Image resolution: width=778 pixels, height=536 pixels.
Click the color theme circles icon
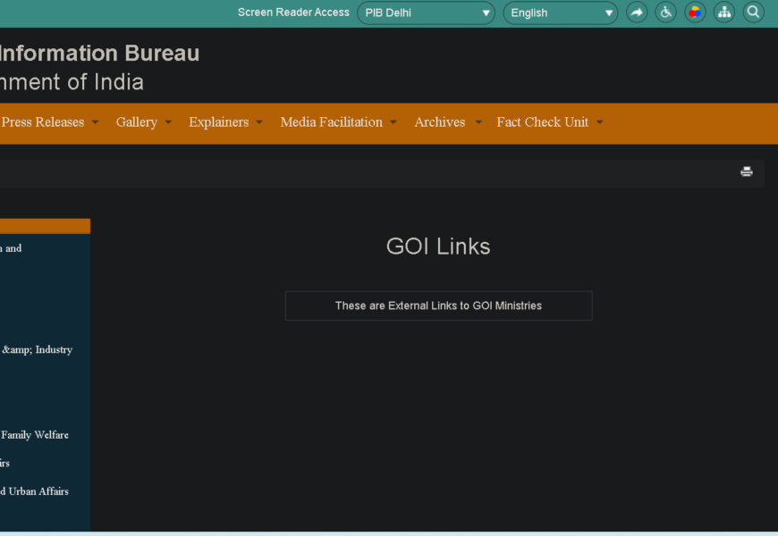coord(695,13)
